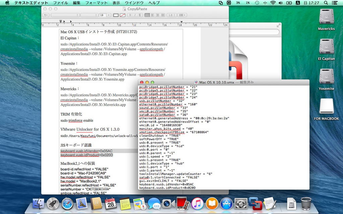Open VMware Fusion from the Dock
This screenshot has width=343, height=214.
pos(255,204)
